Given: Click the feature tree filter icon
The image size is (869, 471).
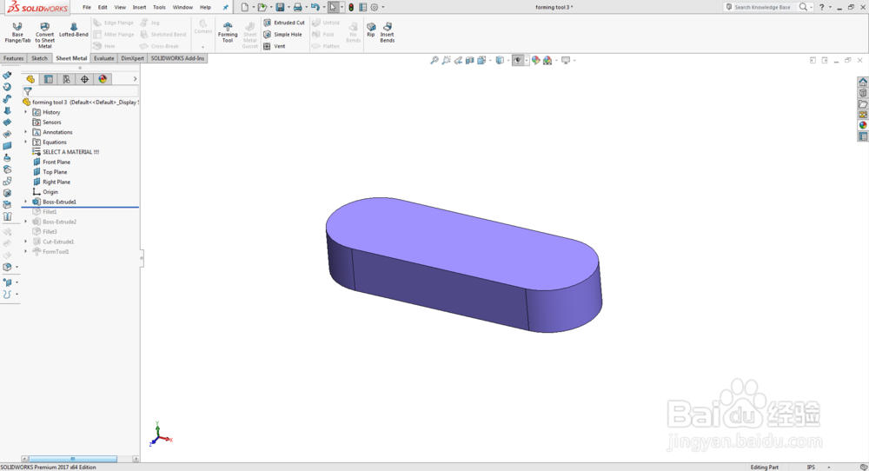Looking at the screenshot, I should pyautogui.click(x=28, y=91).
